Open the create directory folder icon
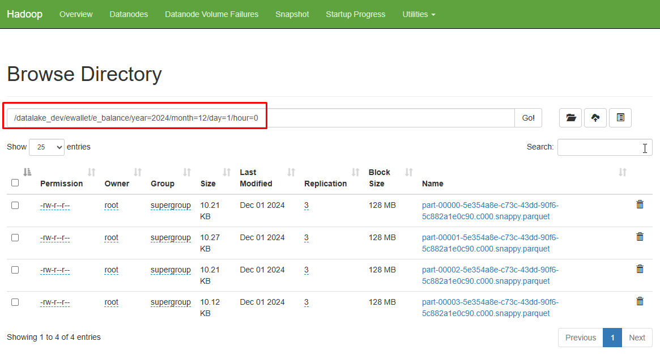The width and height of the screenshot is (660, 354). click(x=570, y=118)
